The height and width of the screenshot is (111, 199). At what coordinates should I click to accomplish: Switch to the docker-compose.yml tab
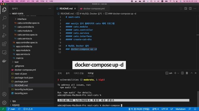[x=94, y=9]
